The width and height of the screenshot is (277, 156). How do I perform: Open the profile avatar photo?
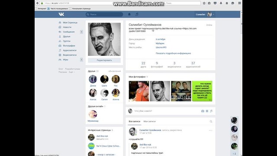(x=104, y=39)
